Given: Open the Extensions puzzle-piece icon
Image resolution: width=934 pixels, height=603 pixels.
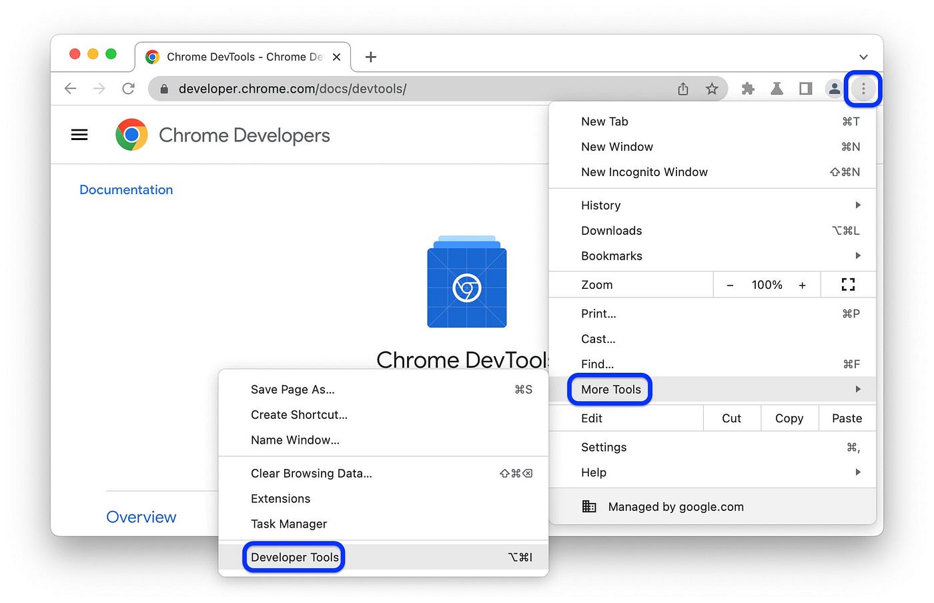Looking at the screenshot, I should tap(748, 89).
